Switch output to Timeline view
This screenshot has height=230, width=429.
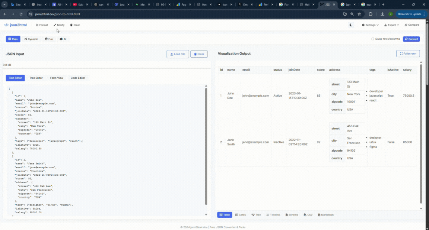(x=273, y=215)
